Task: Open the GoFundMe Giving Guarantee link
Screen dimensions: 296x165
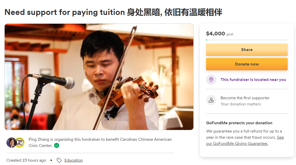Action: coord(237,144)
